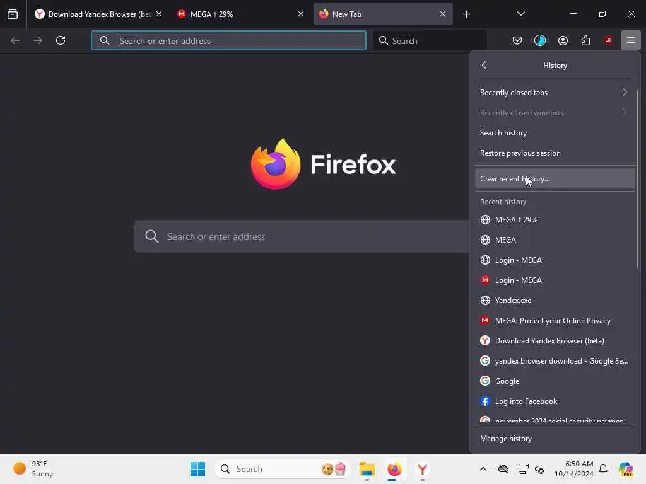Open the Windows Start button

[x=197, y=469]
